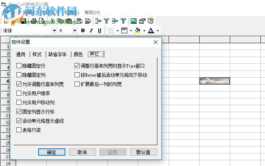This screenshot has width=265, height=166.
Task: Cut selection with the scissors icon
Action: coord(52,21)
